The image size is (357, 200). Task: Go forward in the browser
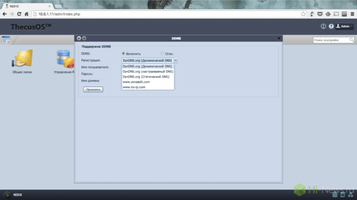pos(12,14)
